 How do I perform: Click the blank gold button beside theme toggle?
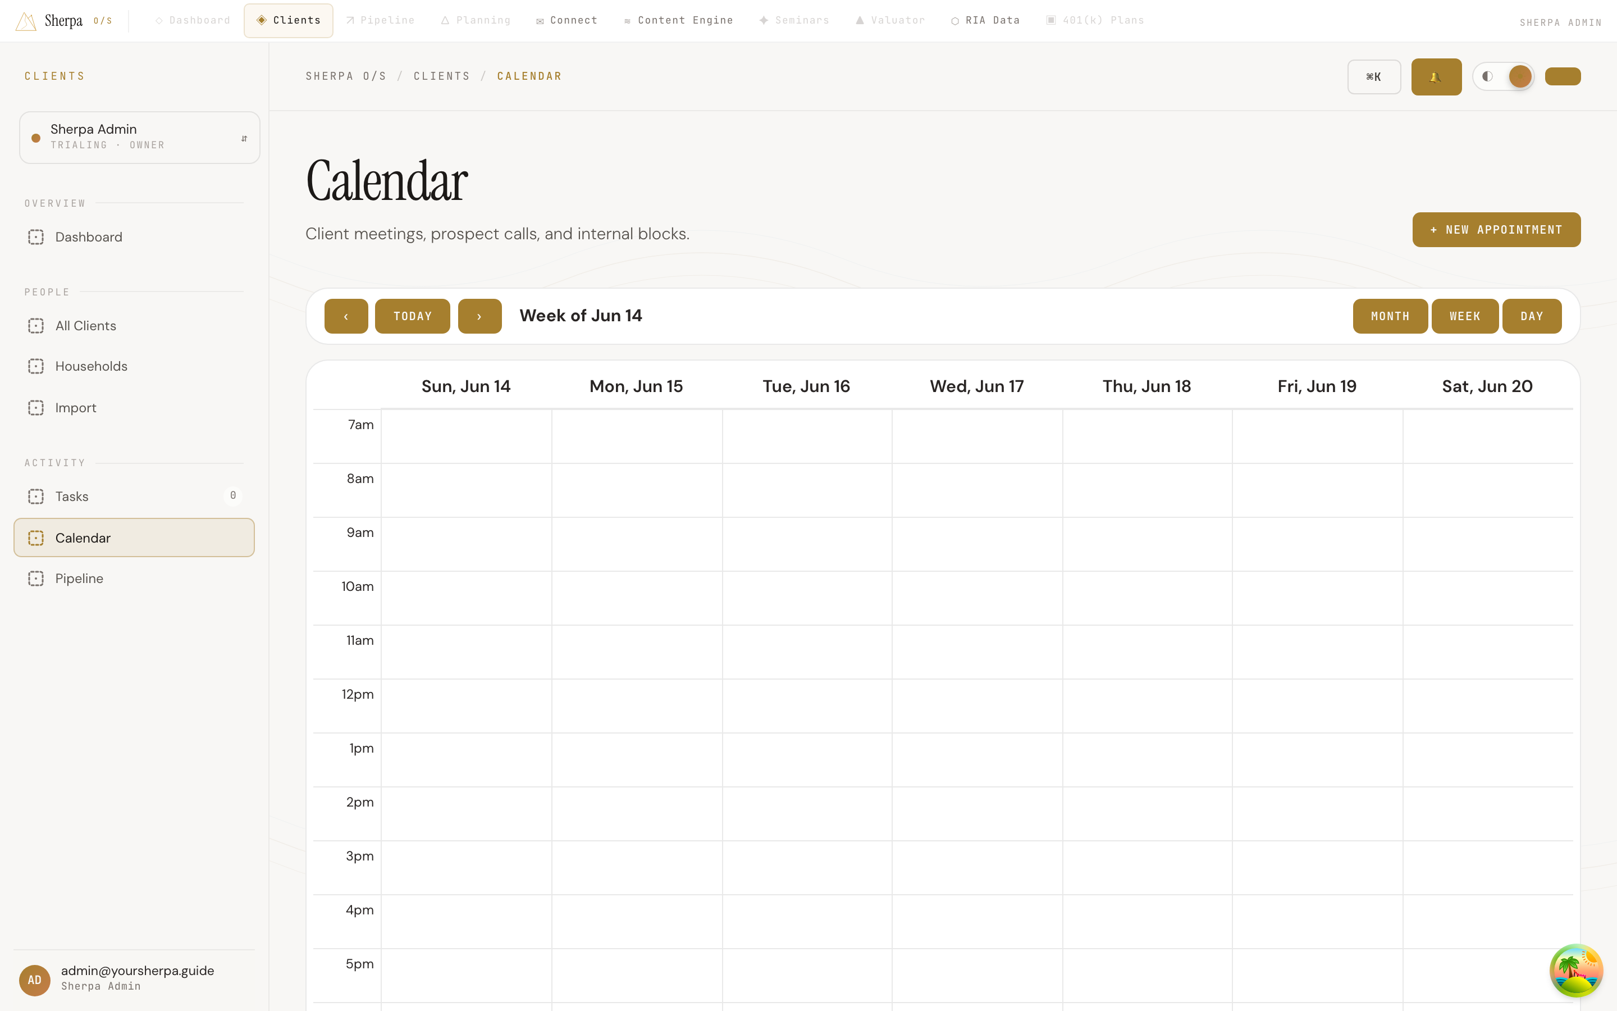click(x=1562, y=76)
